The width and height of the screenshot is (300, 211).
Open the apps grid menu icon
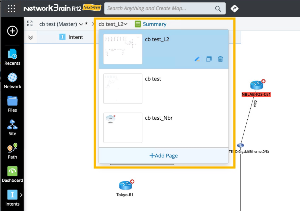(x=11, y=8)
